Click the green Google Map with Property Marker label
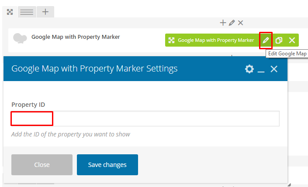The width and height of the screenshot is (308, 187). pyautogui.click(x=216, y=40)
